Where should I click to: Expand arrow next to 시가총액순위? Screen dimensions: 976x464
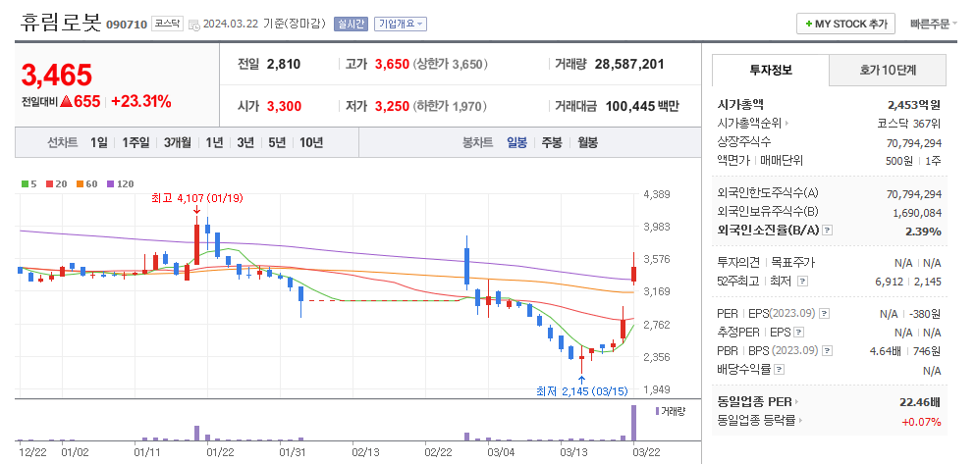pyautogui.click(x=786, y=124)
